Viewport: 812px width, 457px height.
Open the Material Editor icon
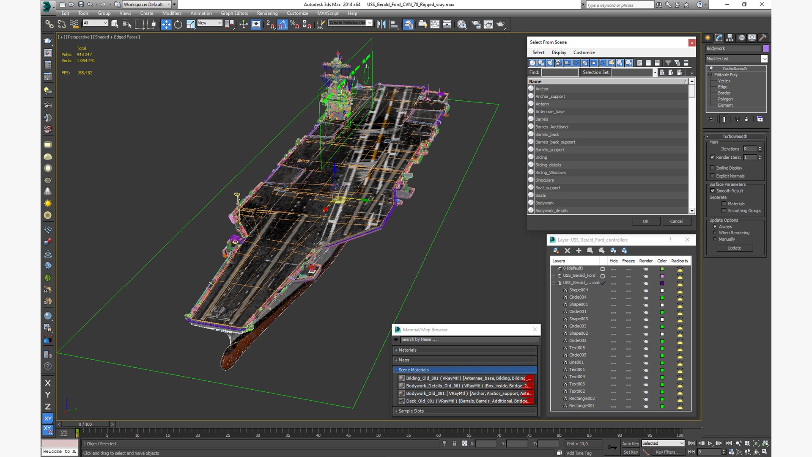[x=461, y=24]
